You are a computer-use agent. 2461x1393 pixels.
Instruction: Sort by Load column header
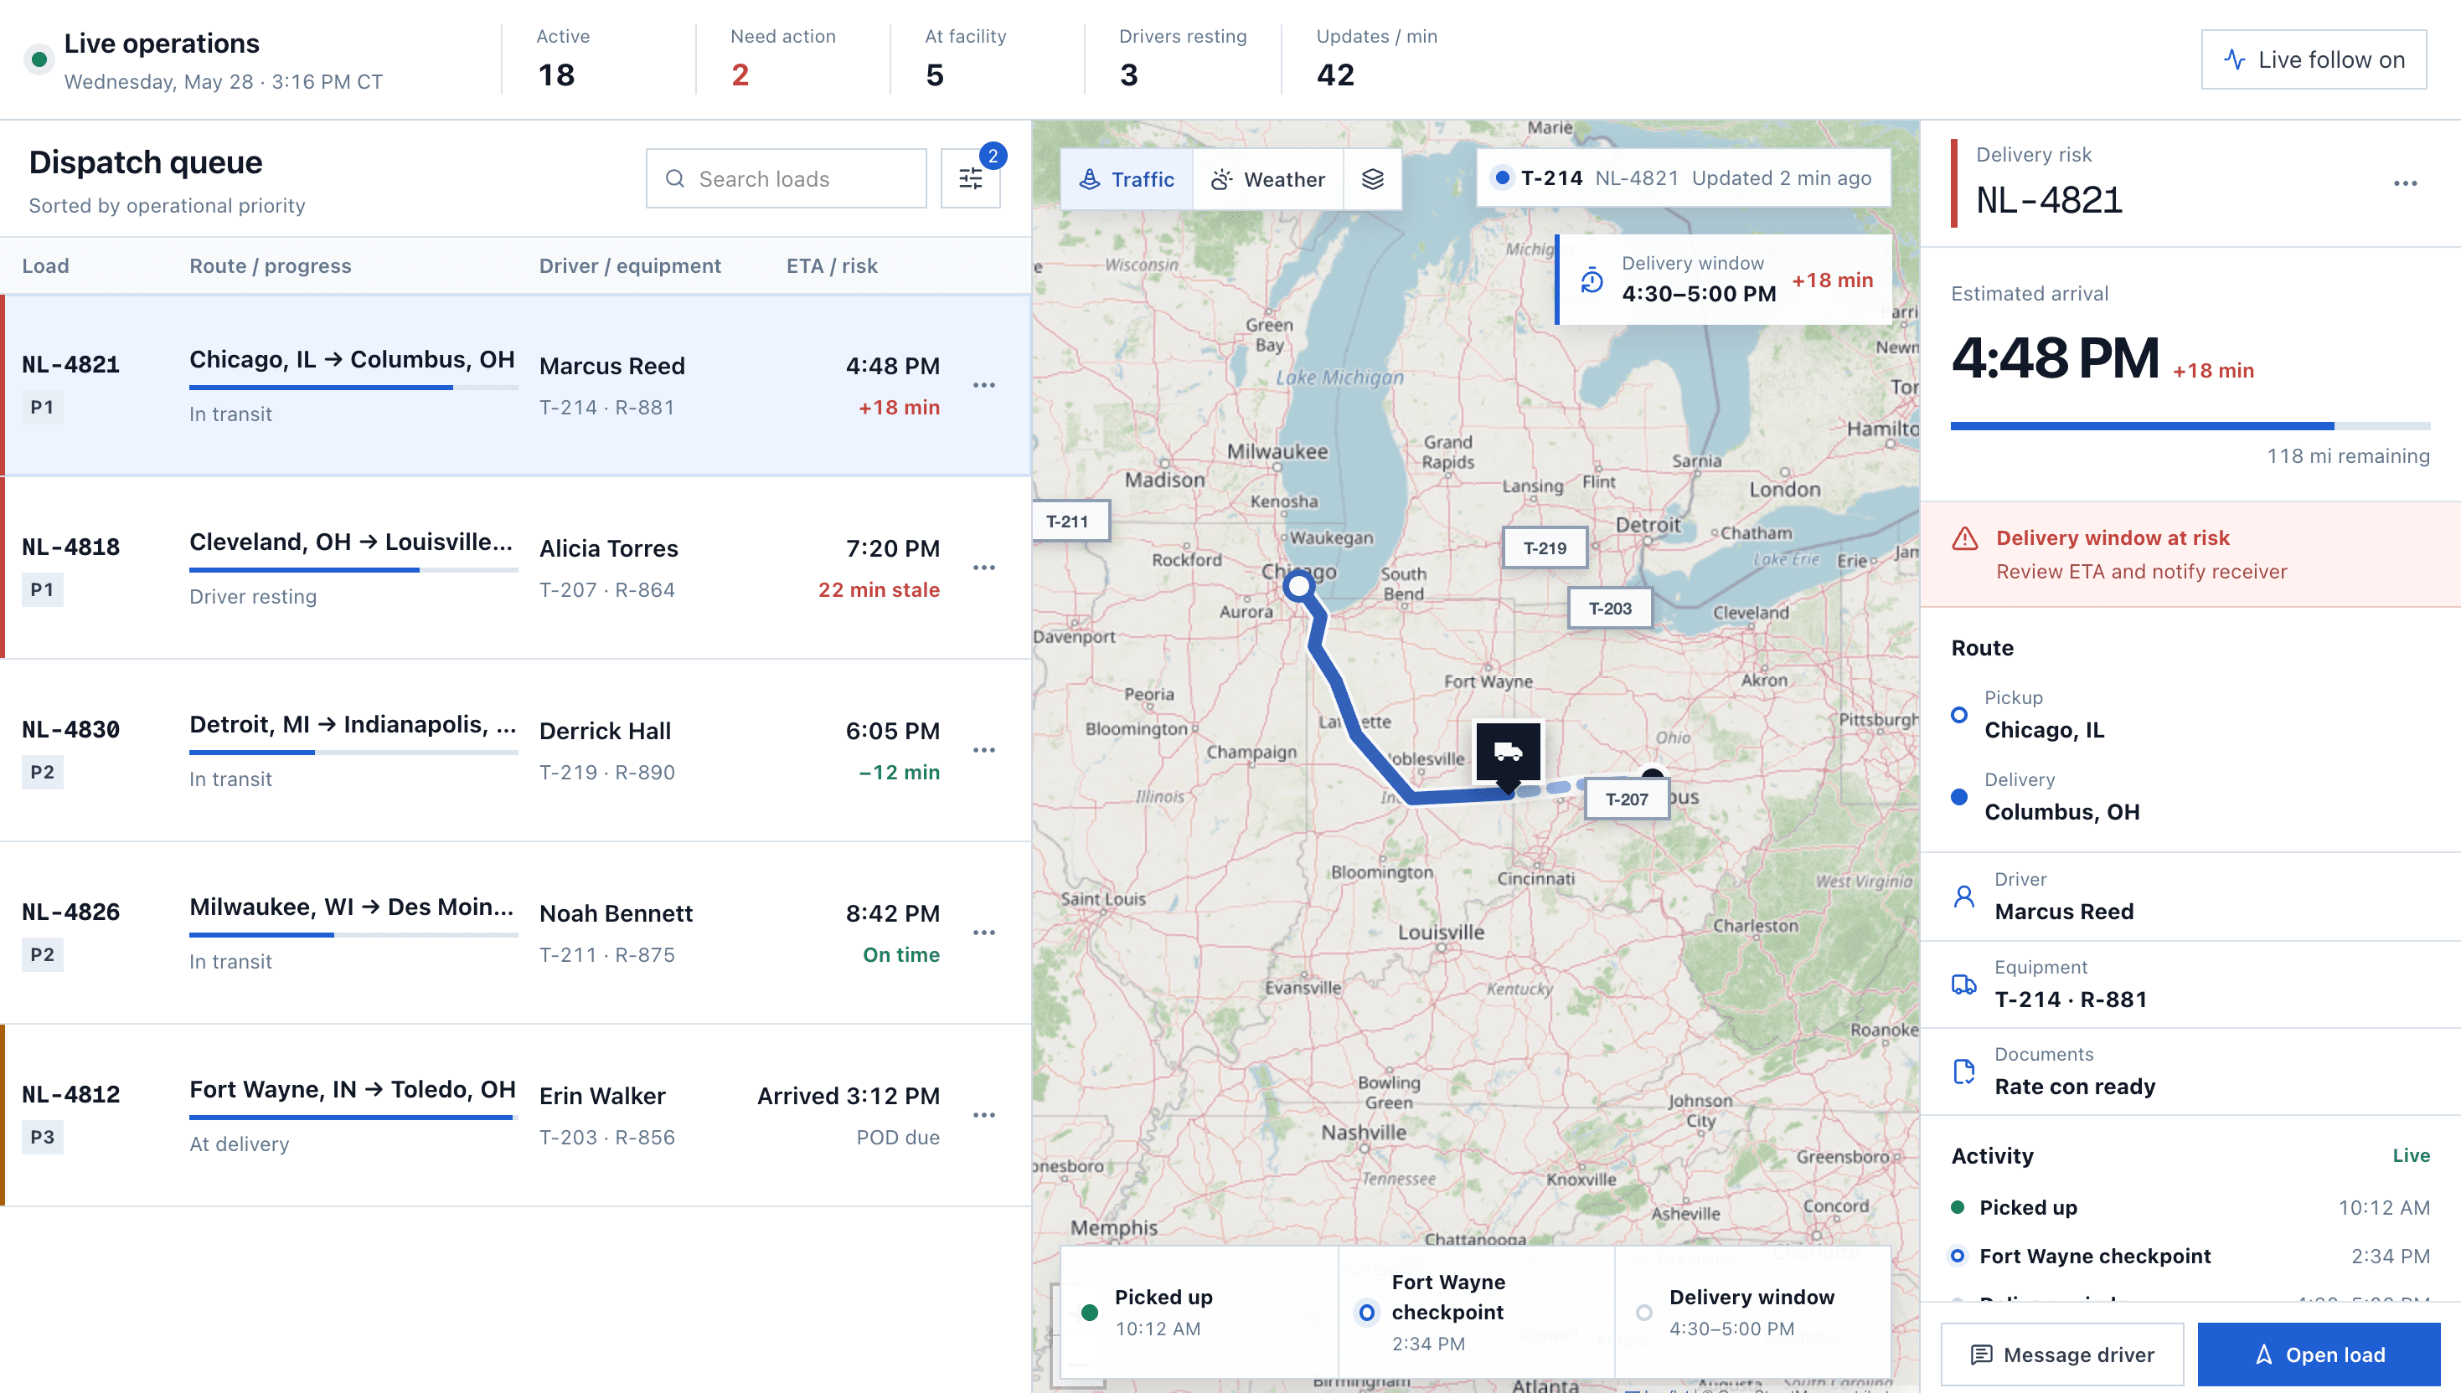click(x=45, y=266)
